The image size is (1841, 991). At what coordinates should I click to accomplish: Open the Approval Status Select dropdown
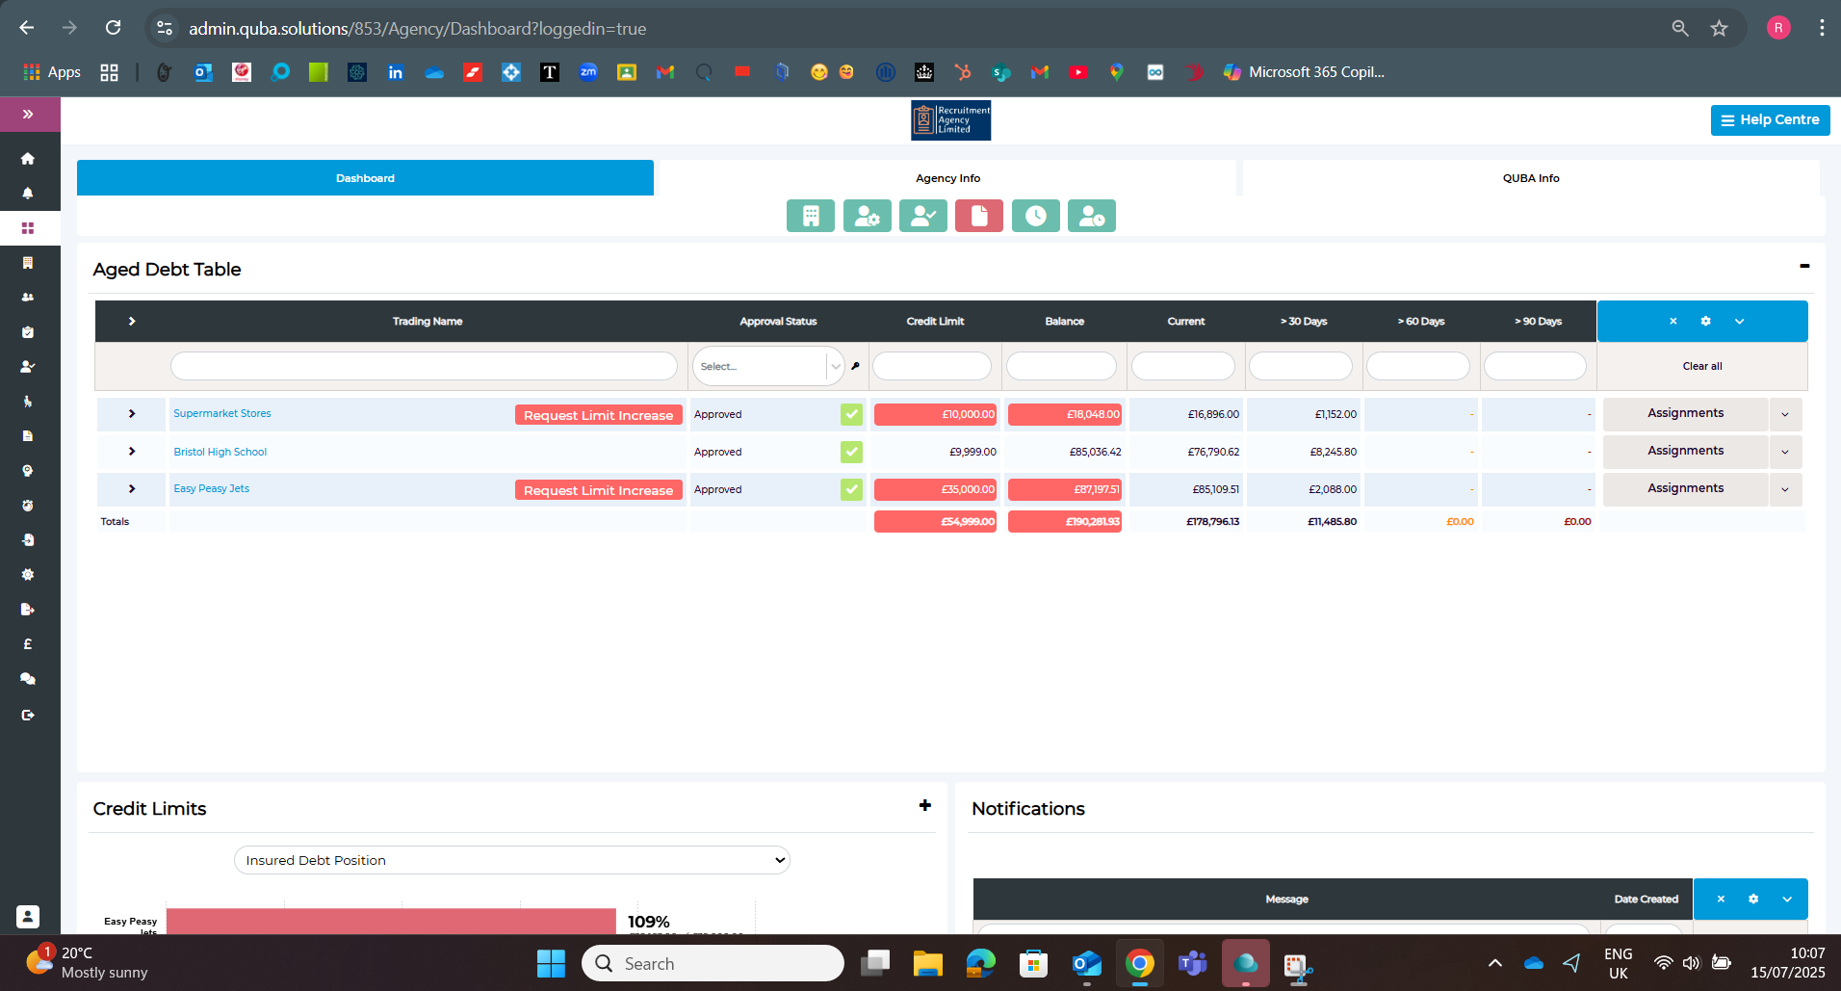point(767,366)
